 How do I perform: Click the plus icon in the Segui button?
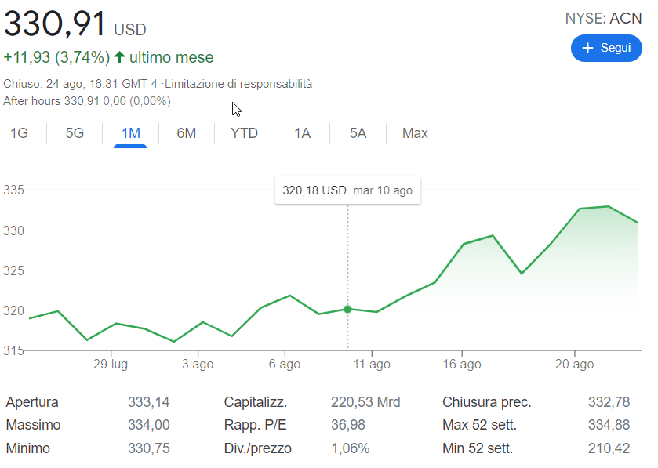point(586,49)
